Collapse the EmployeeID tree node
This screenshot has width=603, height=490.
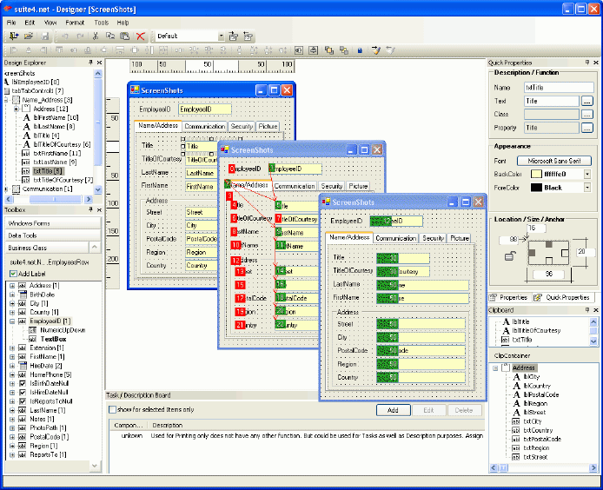(11, 321)
